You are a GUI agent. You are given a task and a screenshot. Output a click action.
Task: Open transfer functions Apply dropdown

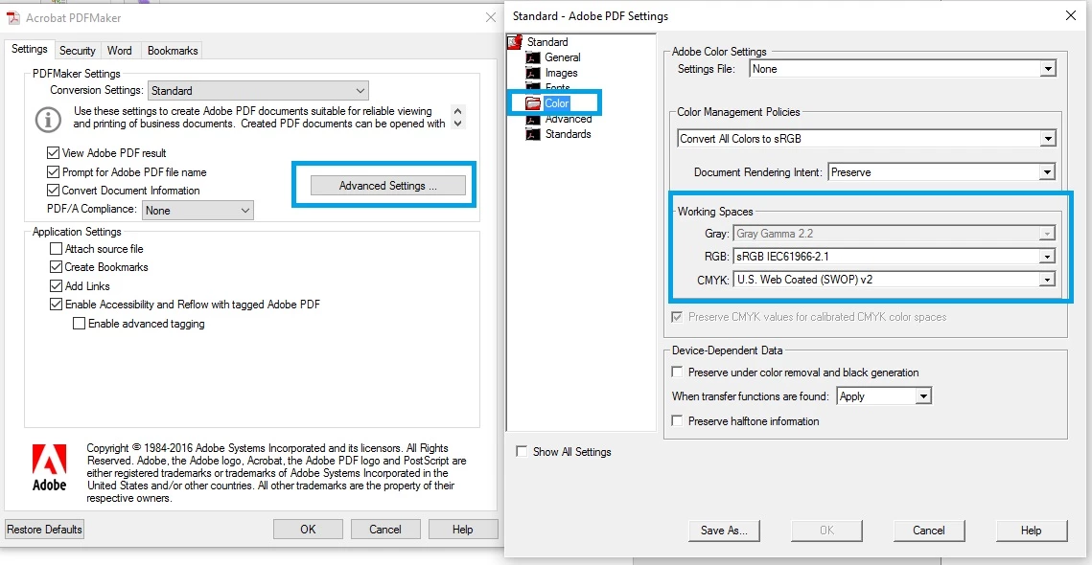(883, 395)
